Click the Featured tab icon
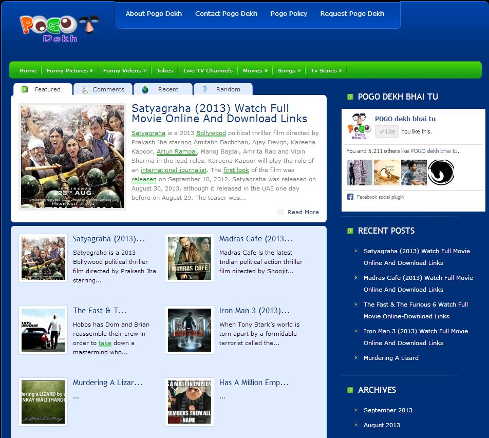The width and height of the screenshot is (489, 438). (x=25, y=89)
